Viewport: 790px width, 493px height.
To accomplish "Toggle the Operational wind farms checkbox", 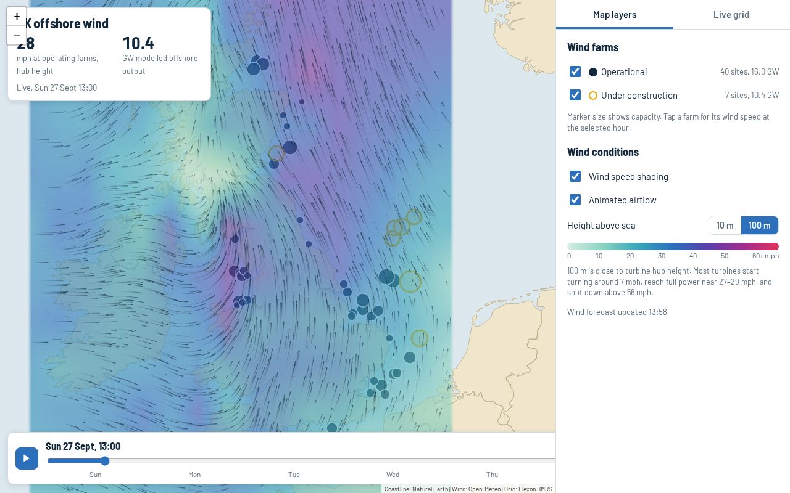I will pyautogui.click(x=575, y=71).
